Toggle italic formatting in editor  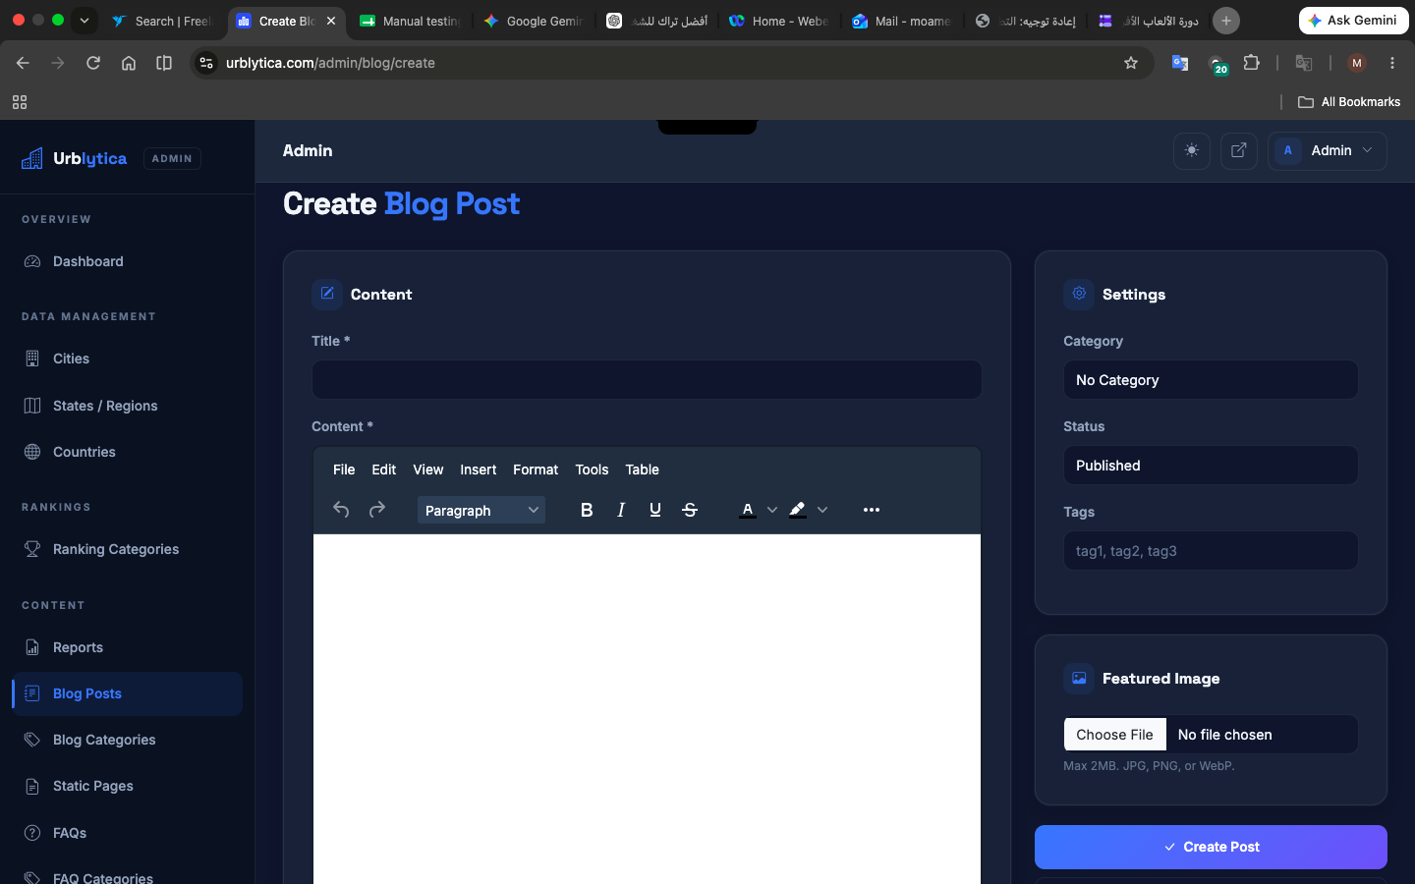point(621,510)
